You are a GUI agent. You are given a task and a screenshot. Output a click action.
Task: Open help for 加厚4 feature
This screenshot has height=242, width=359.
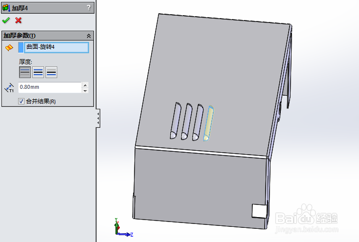[x=89, y=8]
